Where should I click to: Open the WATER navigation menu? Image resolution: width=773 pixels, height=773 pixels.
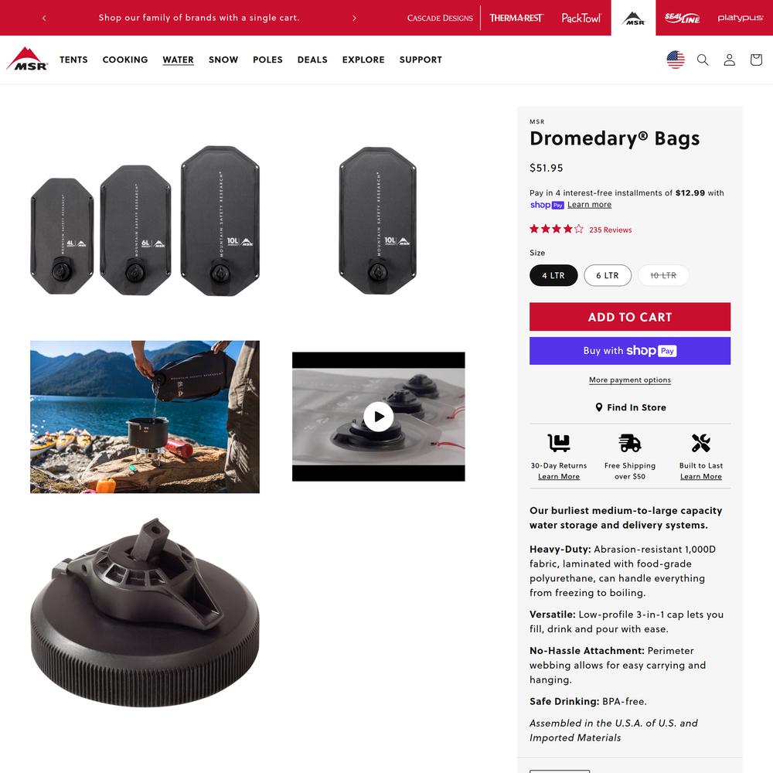pos(178,60)
